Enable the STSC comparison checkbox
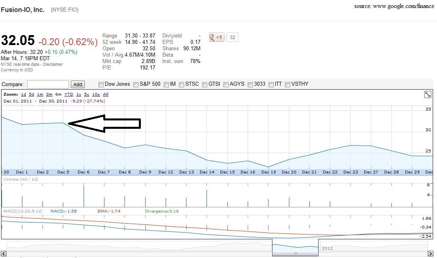437x258 pixels. click(x=181, y=85)
